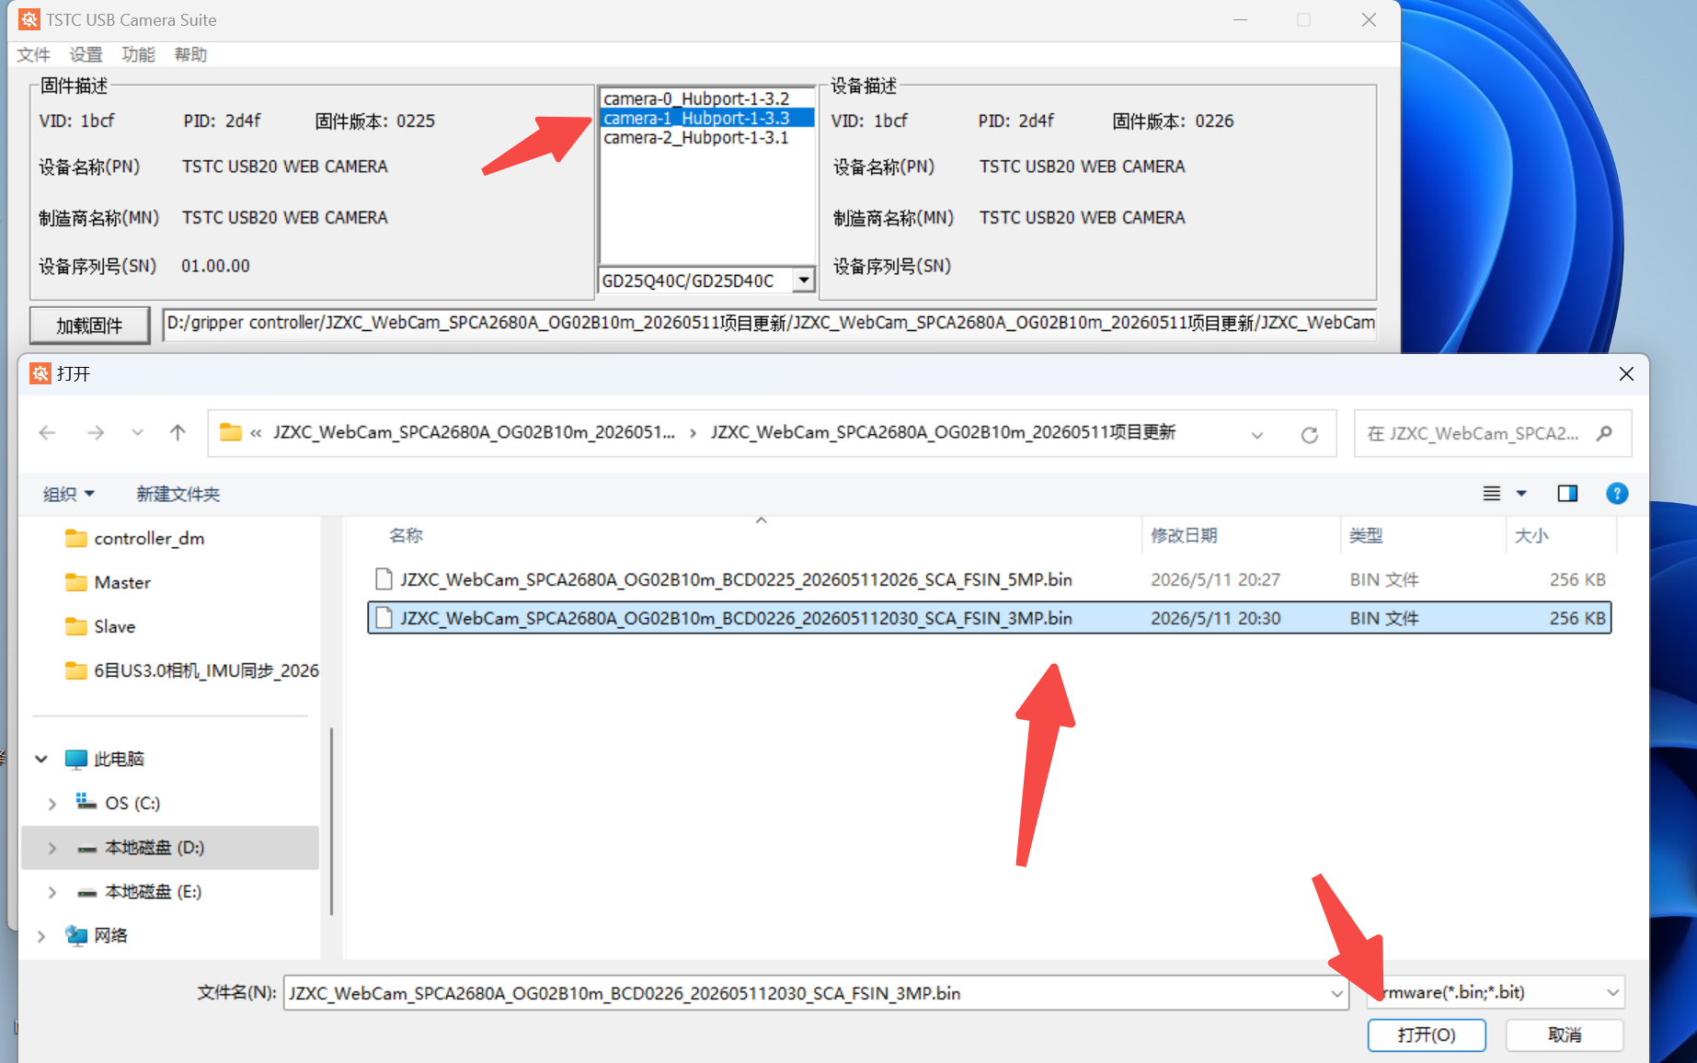The image size is (1697, 1063).
Task: Click the 文件名 input field
Action: (815, 993)
